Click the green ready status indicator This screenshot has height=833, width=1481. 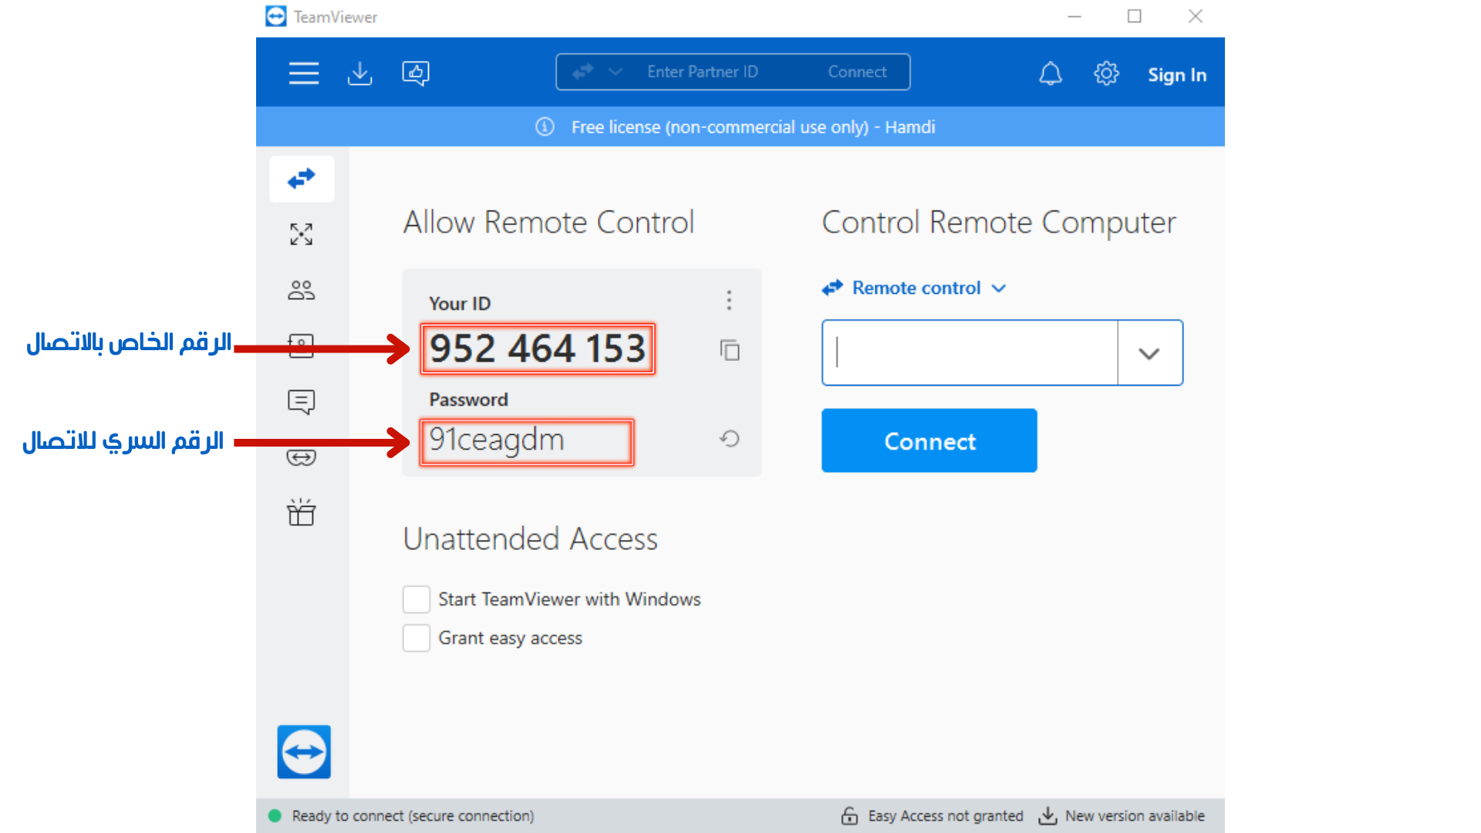click(x=275, y=816)
